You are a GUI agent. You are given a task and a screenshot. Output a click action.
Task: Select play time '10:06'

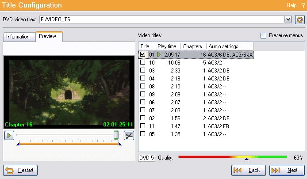(x=174, y=63)
